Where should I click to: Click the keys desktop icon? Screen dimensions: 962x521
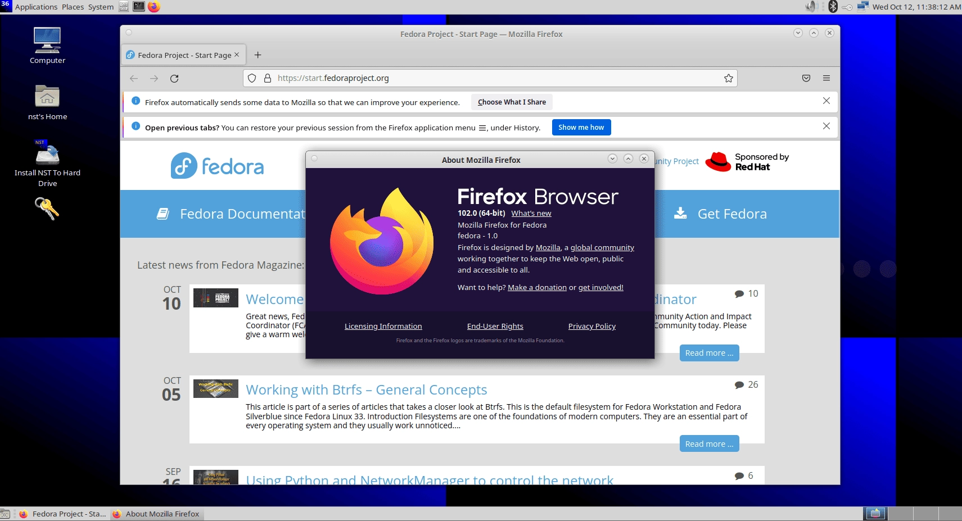[47, 209]
